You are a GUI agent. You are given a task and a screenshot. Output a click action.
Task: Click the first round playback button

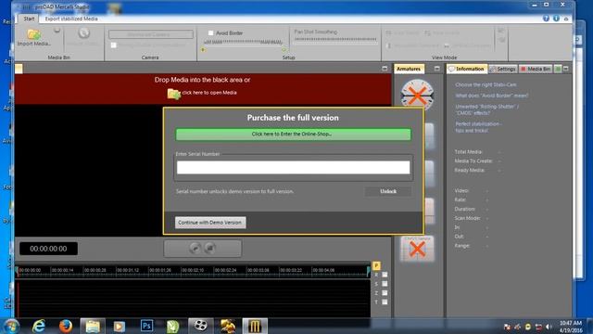coord(195,249)
